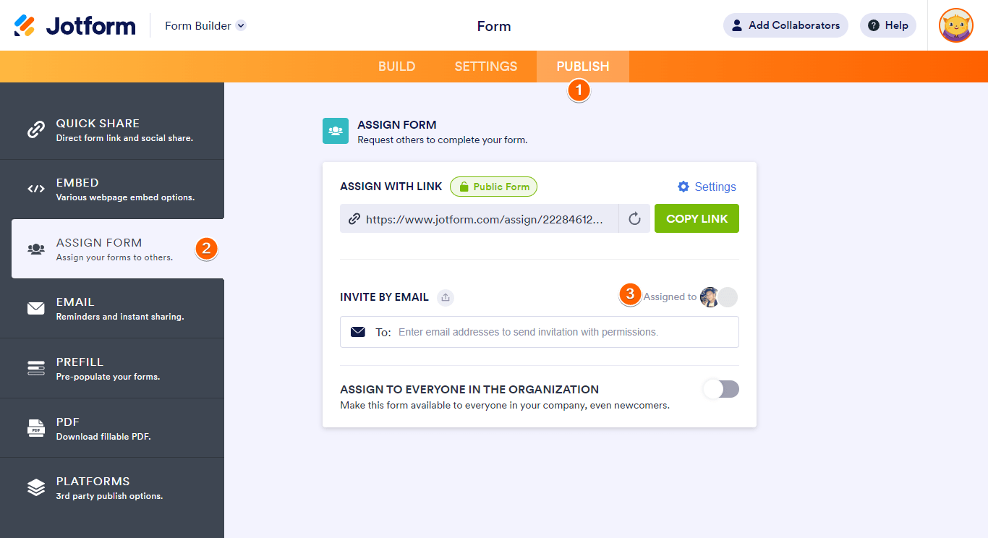Open the user avatar at top right
Image resolution: width=988 pixels, height=538 pixels.
955,25
